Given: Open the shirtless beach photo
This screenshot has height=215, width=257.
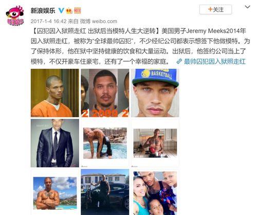Looking at the screenshot, I should [x=55, y=192].
